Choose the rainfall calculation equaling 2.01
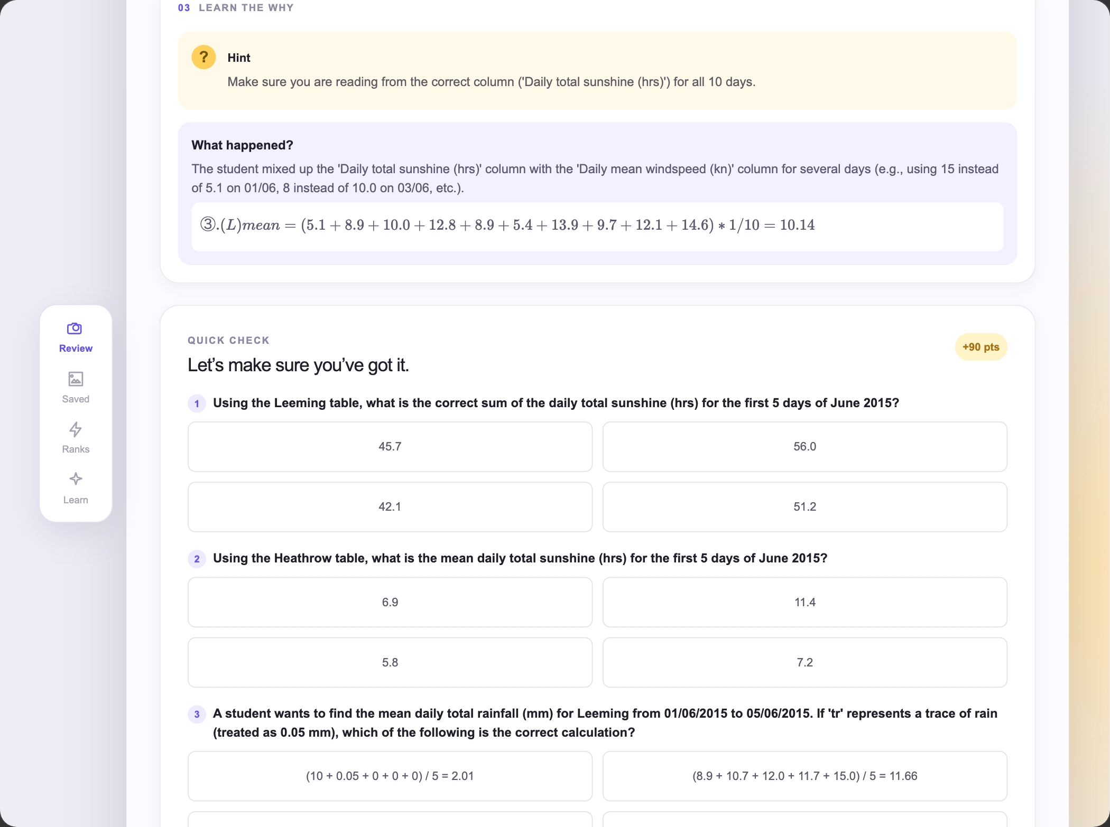 tap(390, 776)
